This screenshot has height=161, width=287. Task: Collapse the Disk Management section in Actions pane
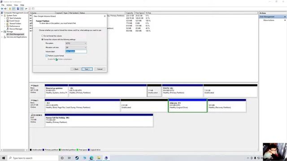(x=285, y=17)
